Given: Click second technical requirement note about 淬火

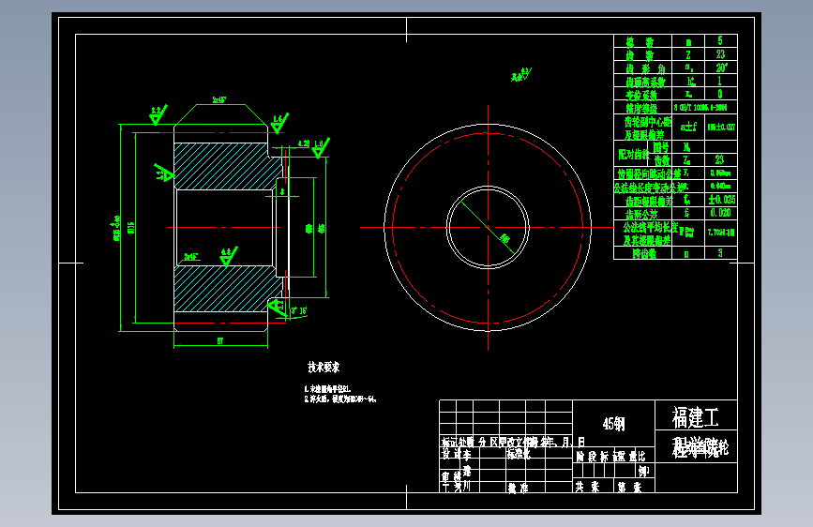Looking at the screenshot, I should coord(340,399).
